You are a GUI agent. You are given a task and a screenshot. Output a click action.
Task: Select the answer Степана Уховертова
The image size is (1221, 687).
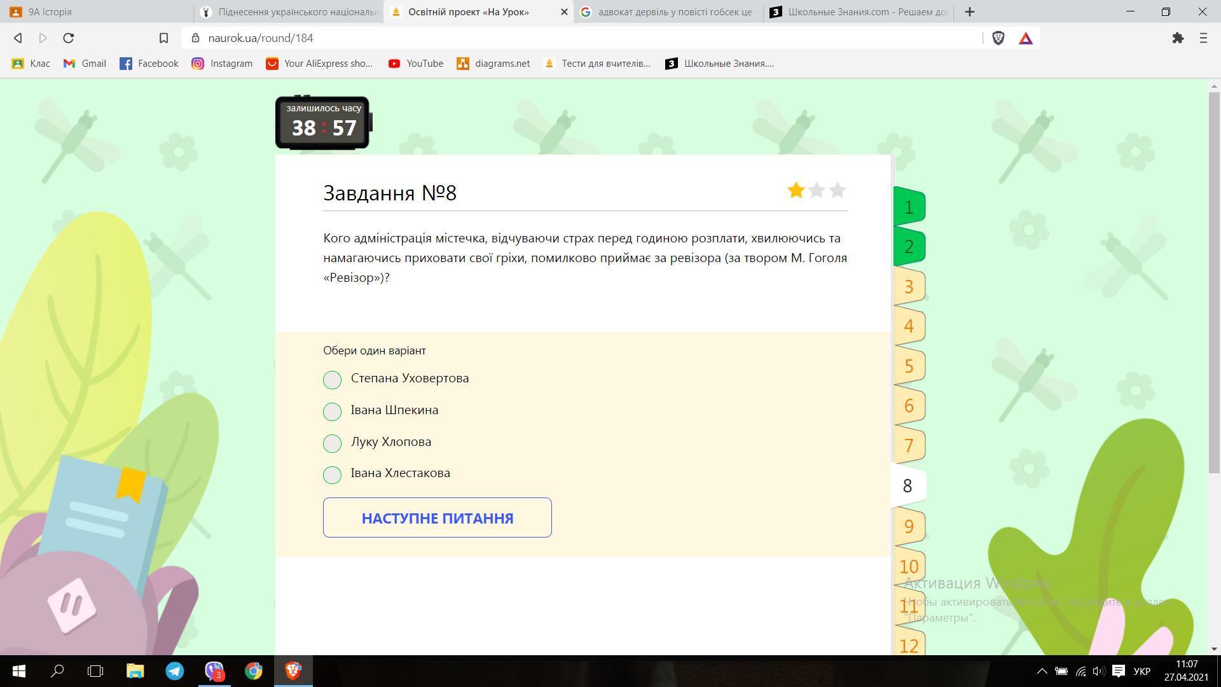click(332, 380)
